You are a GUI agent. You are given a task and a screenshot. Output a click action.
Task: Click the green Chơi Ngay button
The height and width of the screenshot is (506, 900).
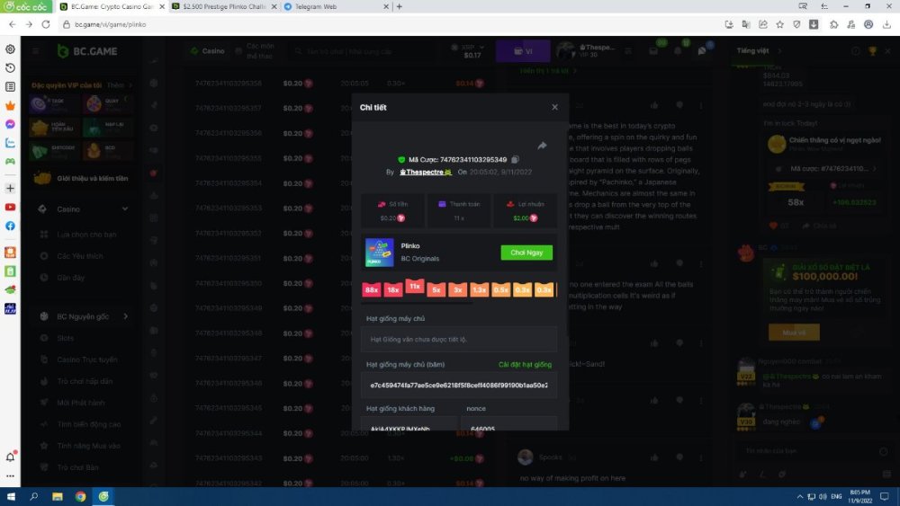coord(526,253)
